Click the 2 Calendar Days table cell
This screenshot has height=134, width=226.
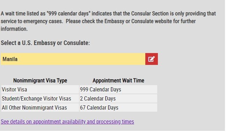[118, 99]
